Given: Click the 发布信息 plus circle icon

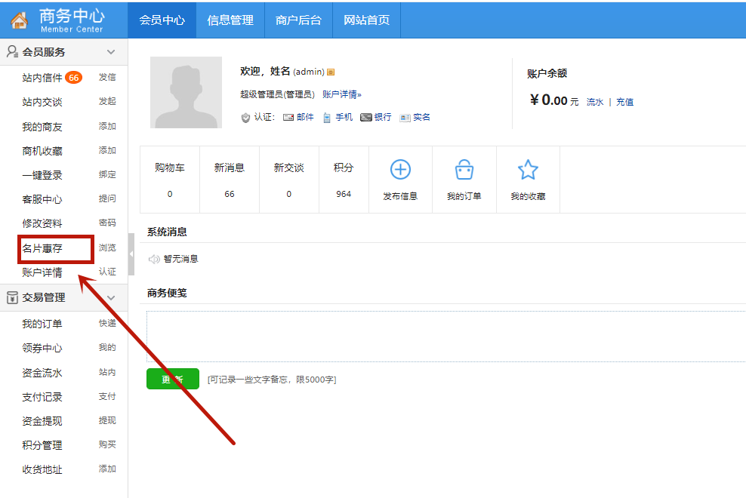Looking at the screenshot, I should (x=400, y=170).
